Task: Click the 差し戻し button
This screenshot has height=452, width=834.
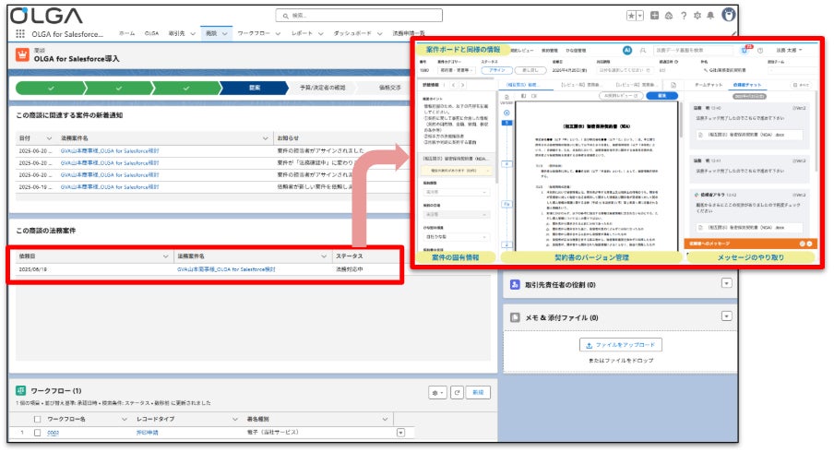Action: [530, 70]
